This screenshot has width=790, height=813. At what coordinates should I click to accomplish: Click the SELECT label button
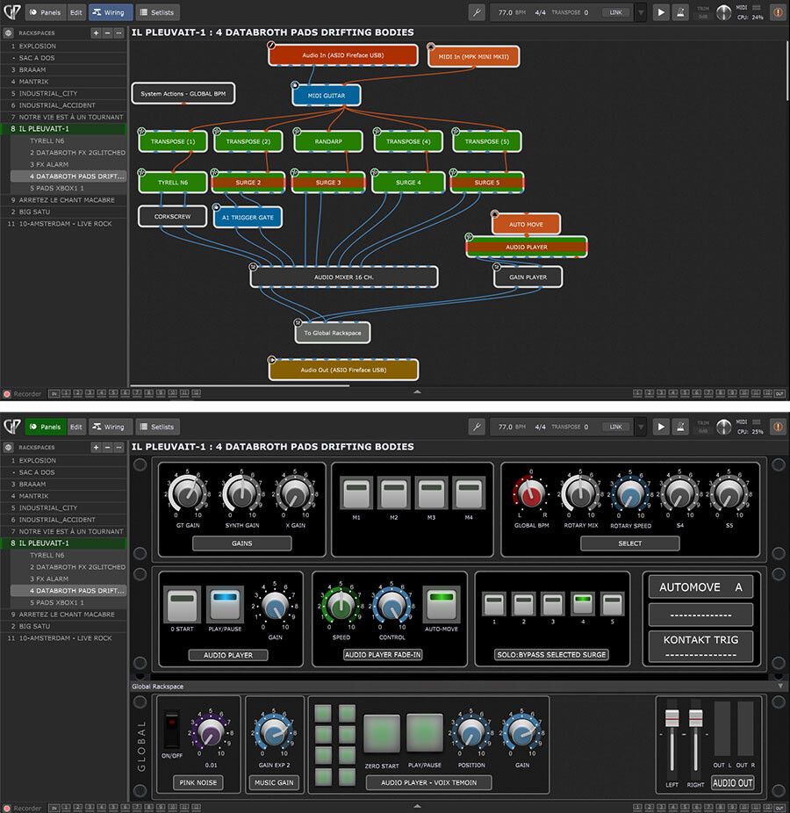[630, 543]
